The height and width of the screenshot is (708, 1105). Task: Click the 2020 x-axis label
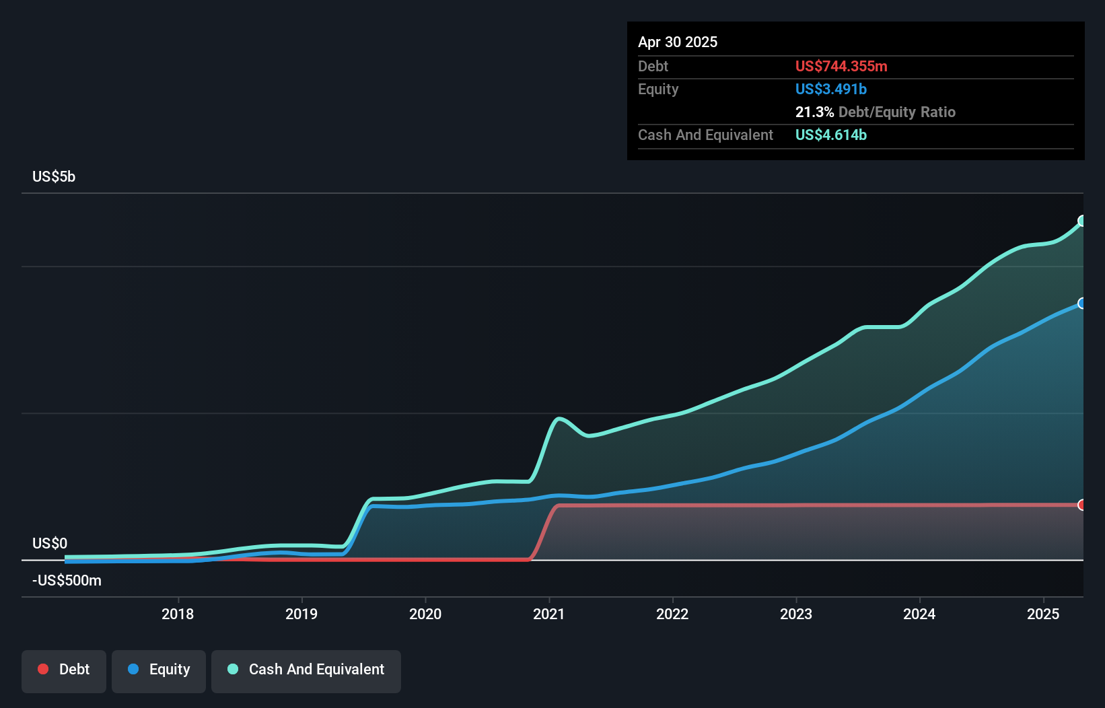(425, 614)
